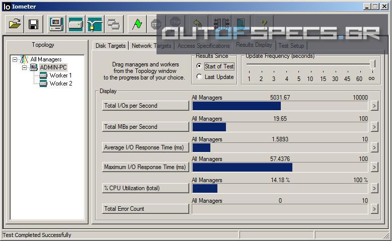Start tests with the green flag

137,24
